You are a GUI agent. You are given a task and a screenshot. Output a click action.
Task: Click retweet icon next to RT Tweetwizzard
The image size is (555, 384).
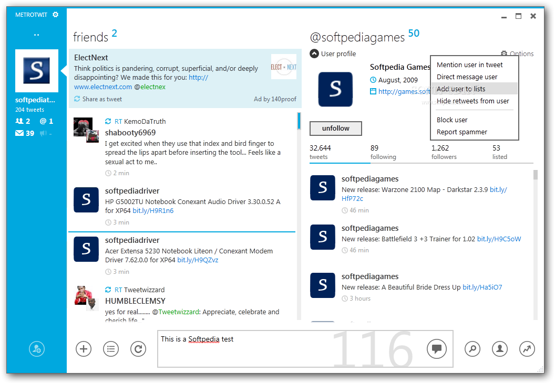(108, 290)
